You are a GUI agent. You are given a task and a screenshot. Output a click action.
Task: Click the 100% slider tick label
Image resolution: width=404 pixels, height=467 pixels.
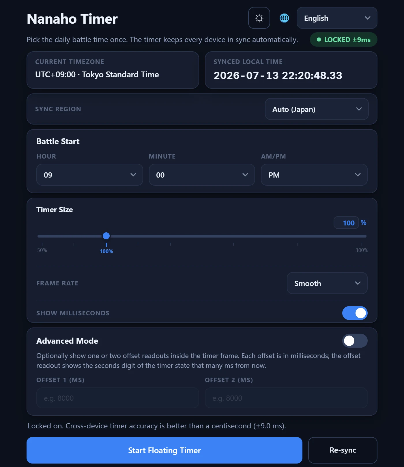pyautogui.click(x=106, y=251)
